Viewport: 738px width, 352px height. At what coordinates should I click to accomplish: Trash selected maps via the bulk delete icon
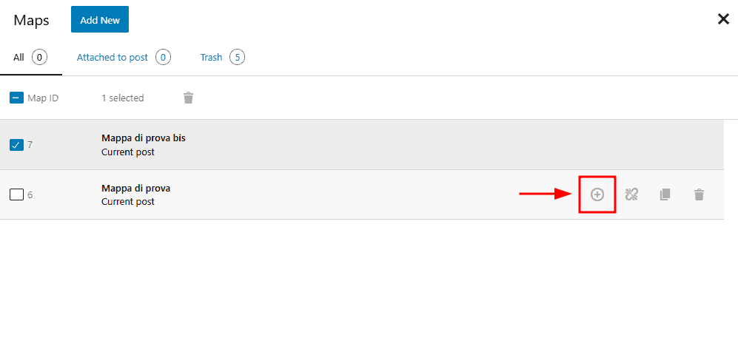click(188, 98)
